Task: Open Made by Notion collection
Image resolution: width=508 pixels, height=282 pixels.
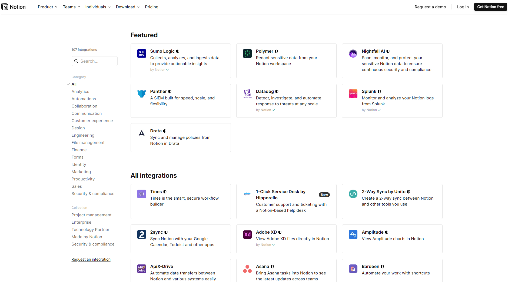Action: (x=87, y=237)
